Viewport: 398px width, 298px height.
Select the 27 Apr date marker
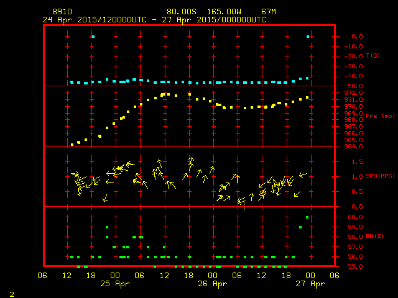coord(310,284)
